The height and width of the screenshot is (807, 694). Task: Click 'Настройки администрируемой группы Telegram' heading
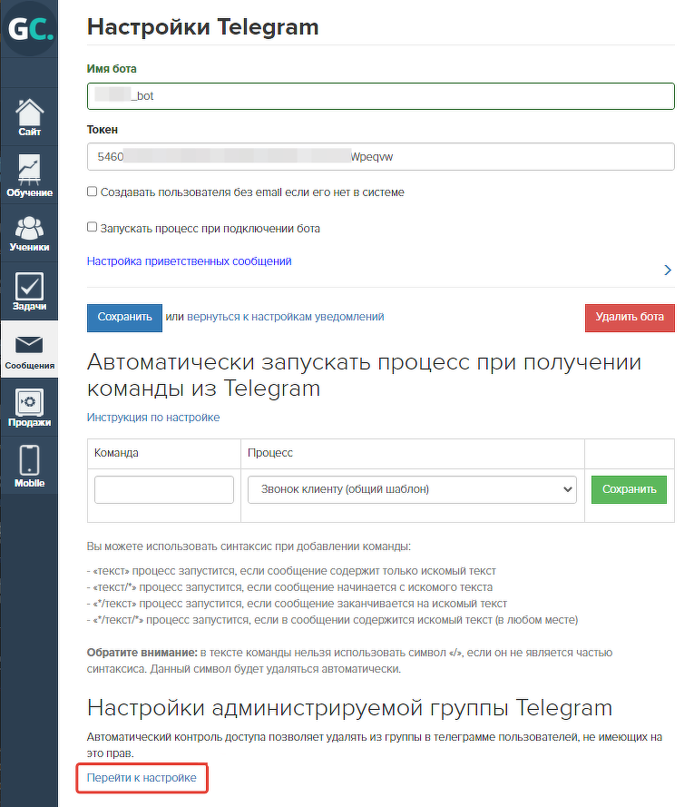(349, 708)
